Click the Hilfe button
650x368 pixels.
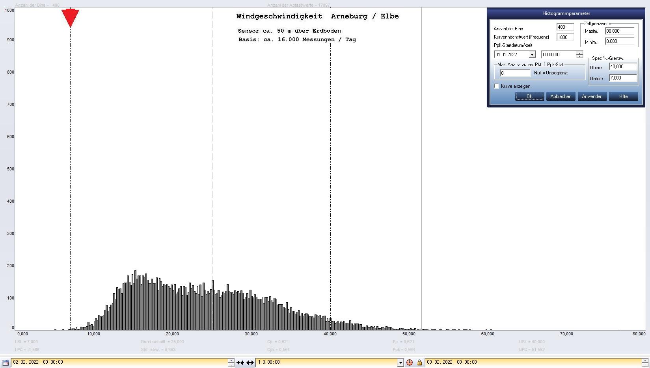pos(623,96)
